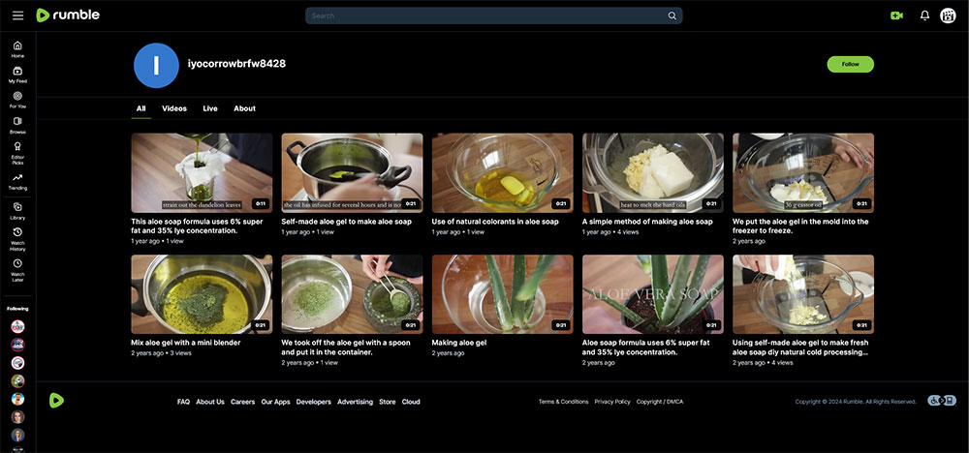
Task: Open the Developers footer link
Action: (x=313, y=402)
